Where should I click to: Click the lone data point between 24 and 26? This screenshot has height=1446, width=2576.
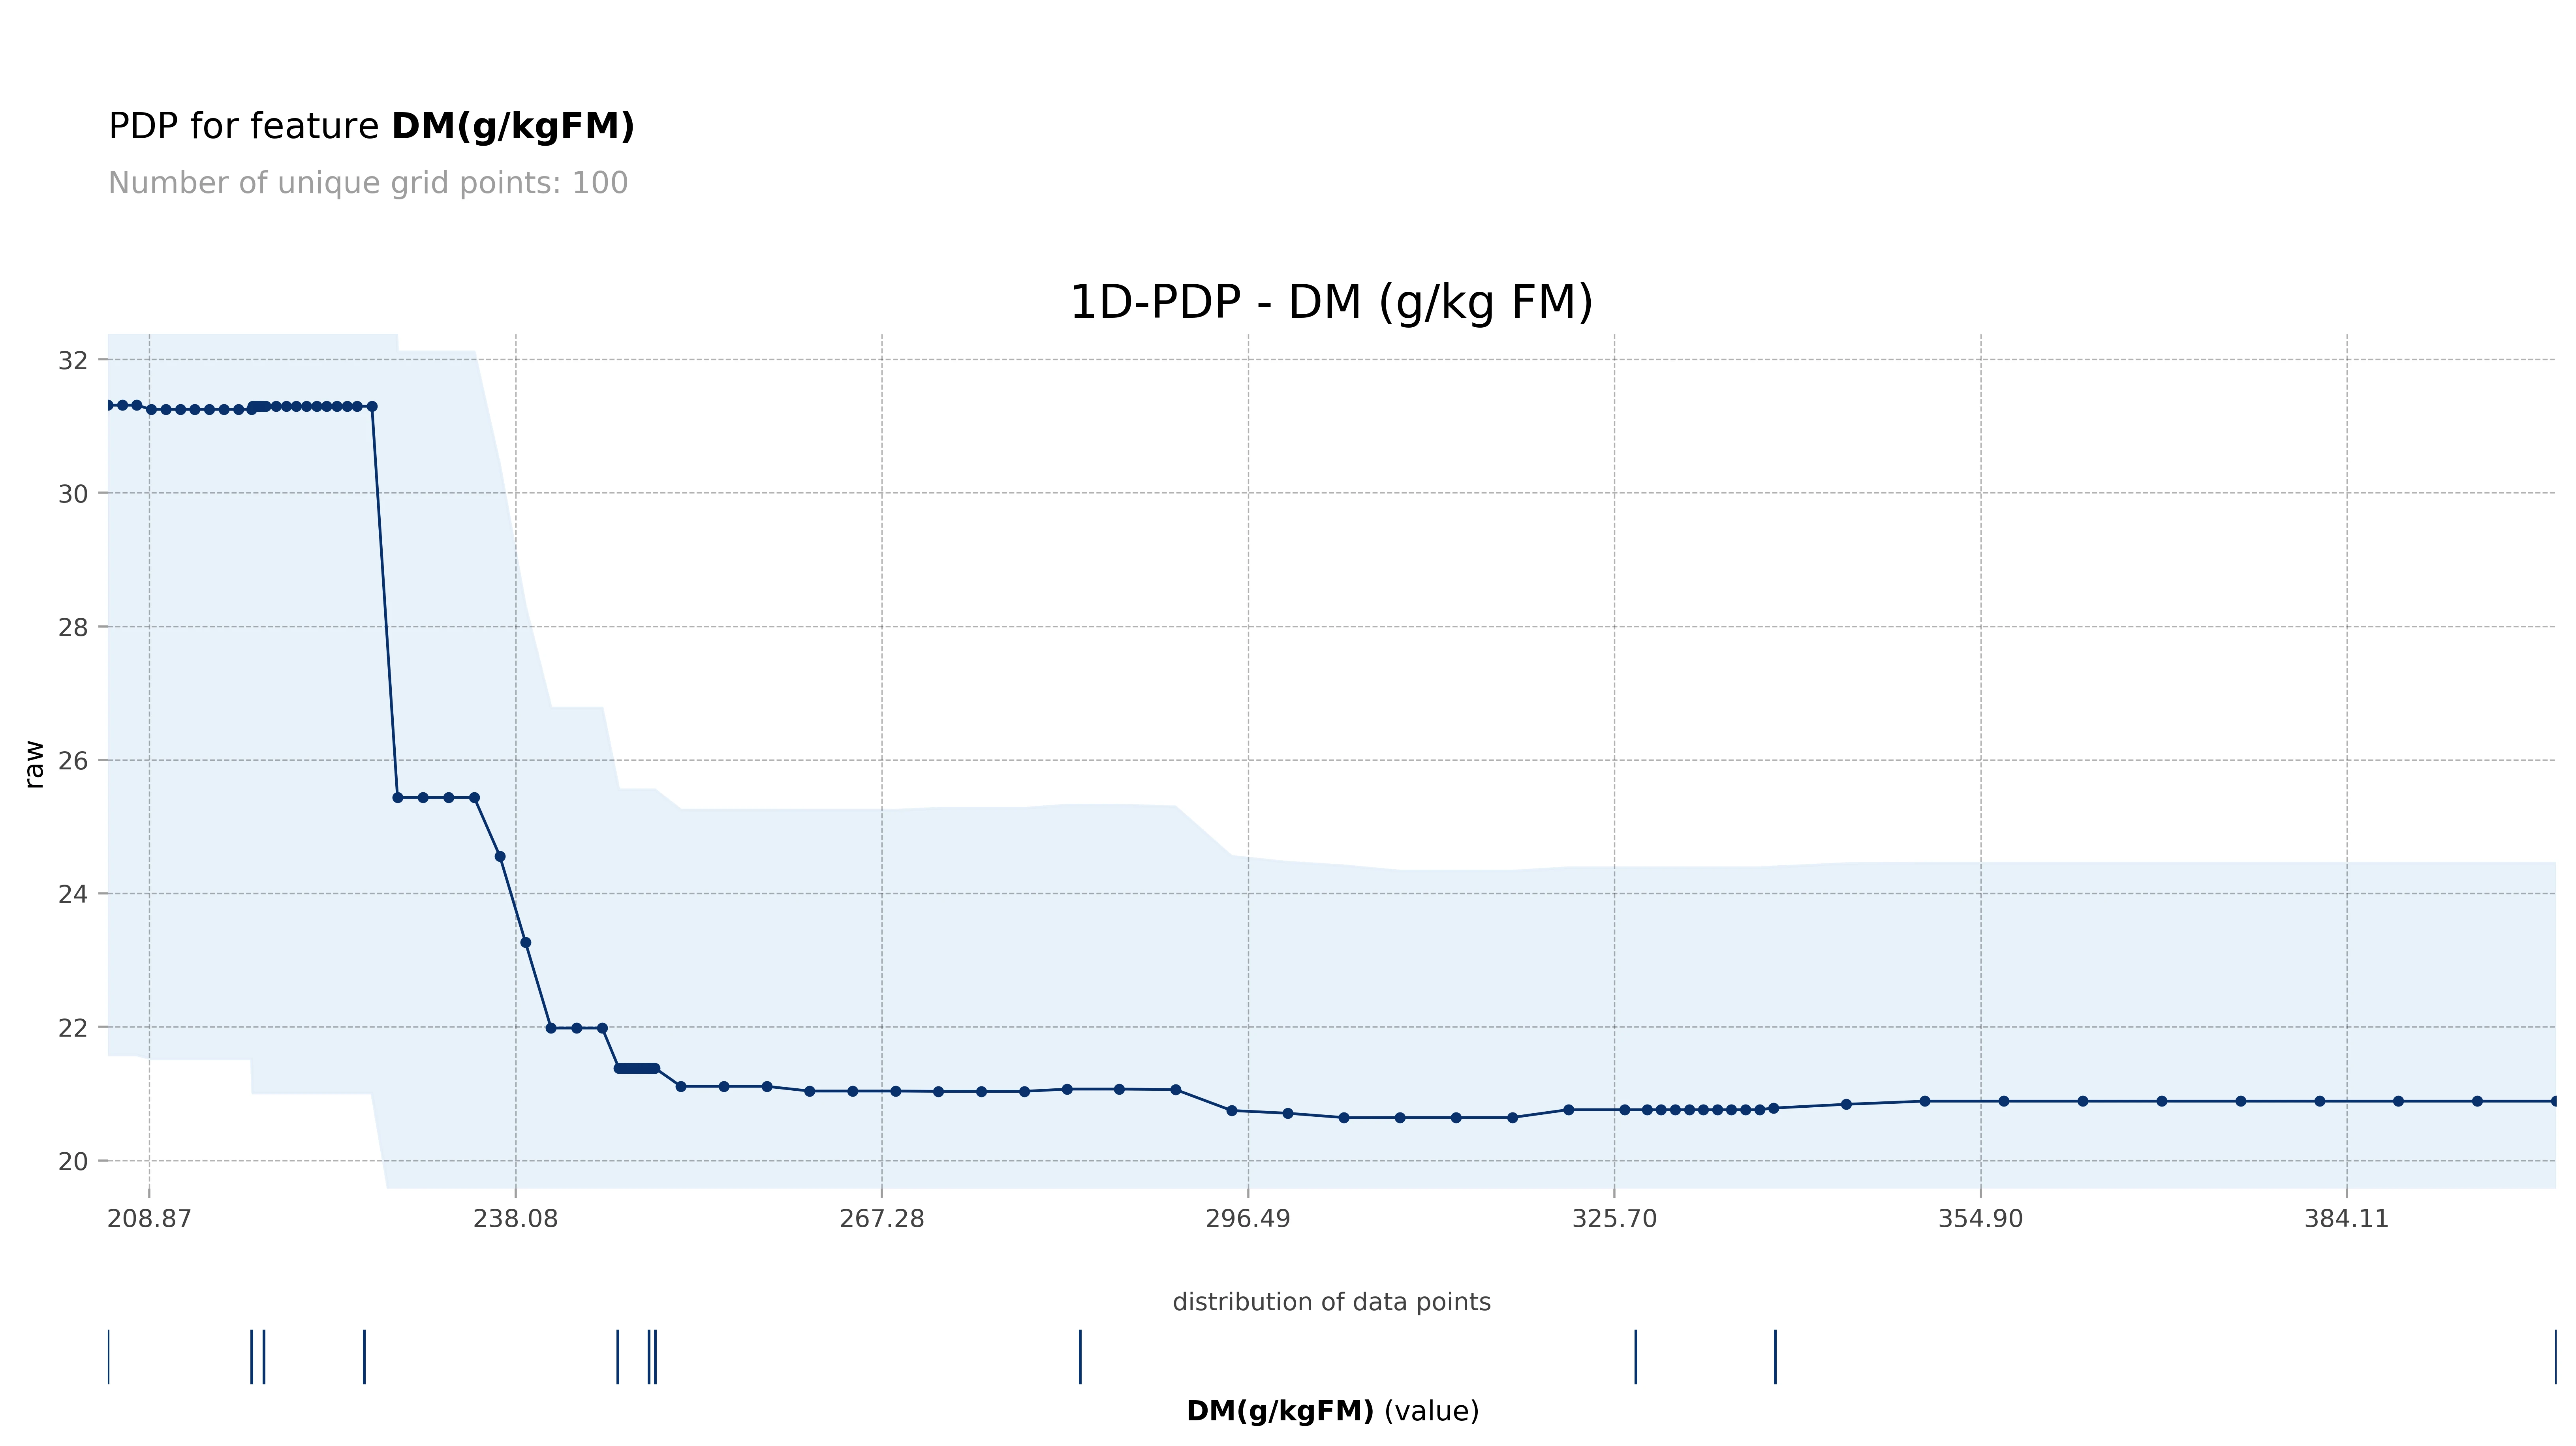point(500,856)
